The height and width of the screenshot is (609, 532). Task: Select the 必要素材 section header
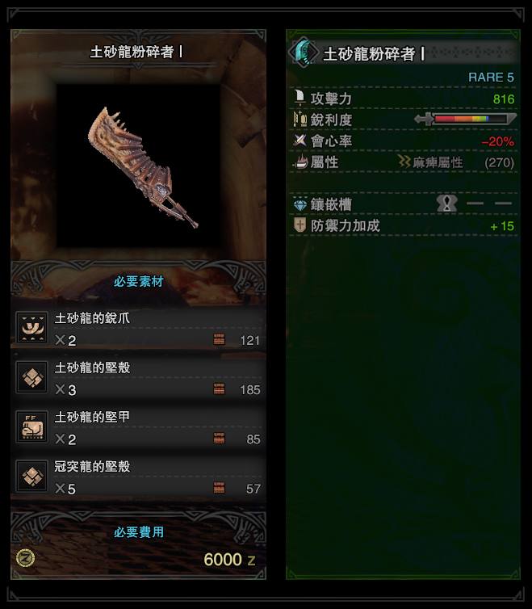(139, 281)
